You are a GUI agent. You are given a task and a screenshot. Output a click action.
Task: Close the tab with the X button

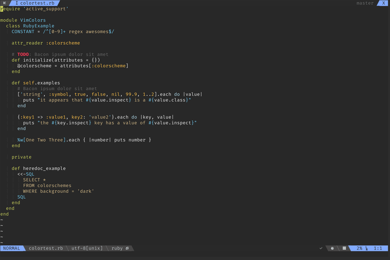(x=383, y=3)
